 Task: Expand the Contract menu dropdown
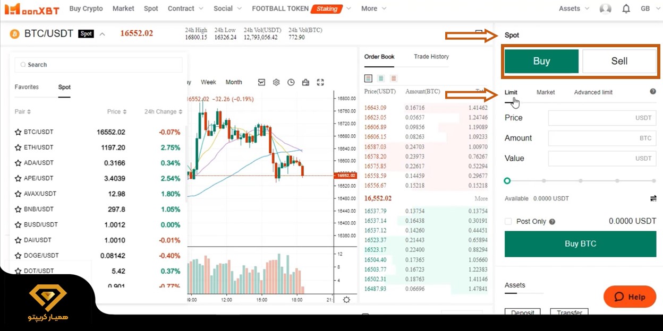183,8
